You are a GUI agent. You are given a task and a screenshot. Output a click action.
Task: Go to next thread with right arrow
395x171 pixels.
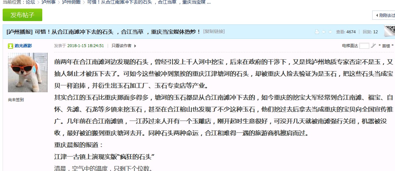tap(330, 32)
